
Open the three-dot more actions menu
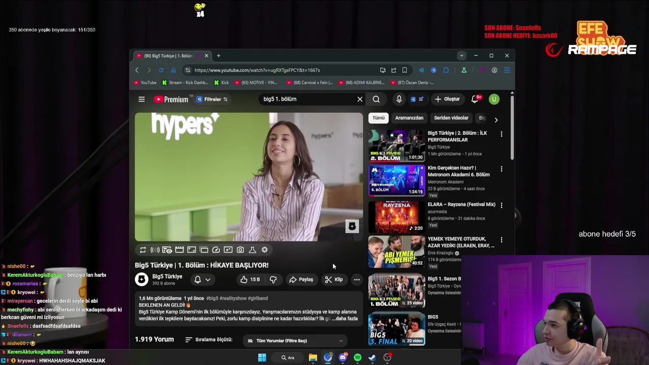(x=357, y=279)
